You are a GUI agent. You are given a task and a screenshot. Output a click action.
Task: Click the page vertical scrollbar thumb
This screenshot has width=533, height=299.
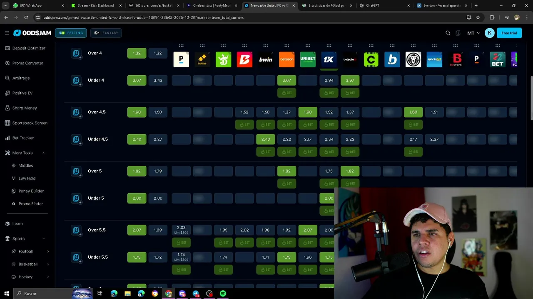531,98
